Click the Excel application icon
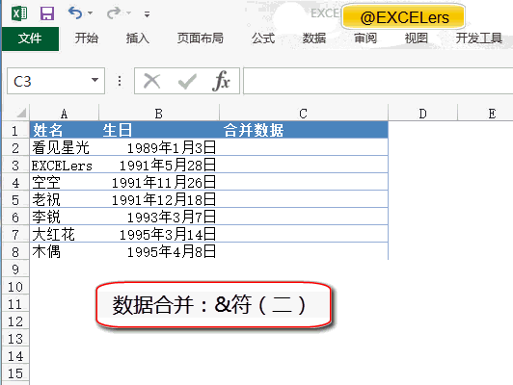 tap(19, 13)
